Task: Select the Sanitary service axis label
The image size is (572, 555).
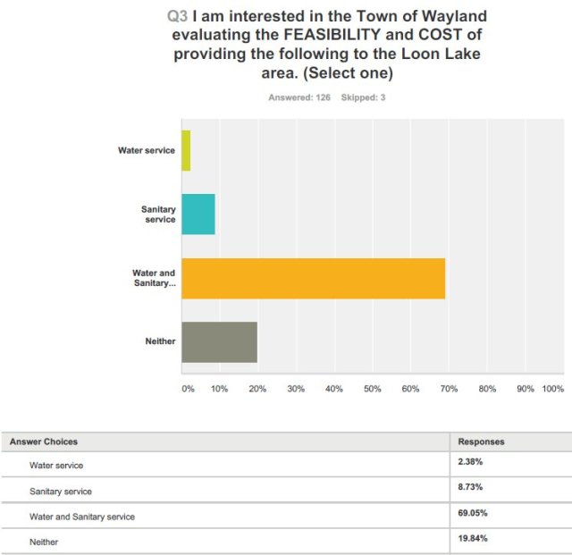Action: point(158,214)
